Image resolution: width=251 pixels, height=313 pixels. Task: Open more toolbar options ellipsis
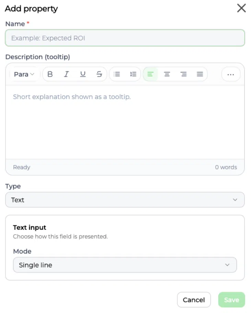coord(231,74)
